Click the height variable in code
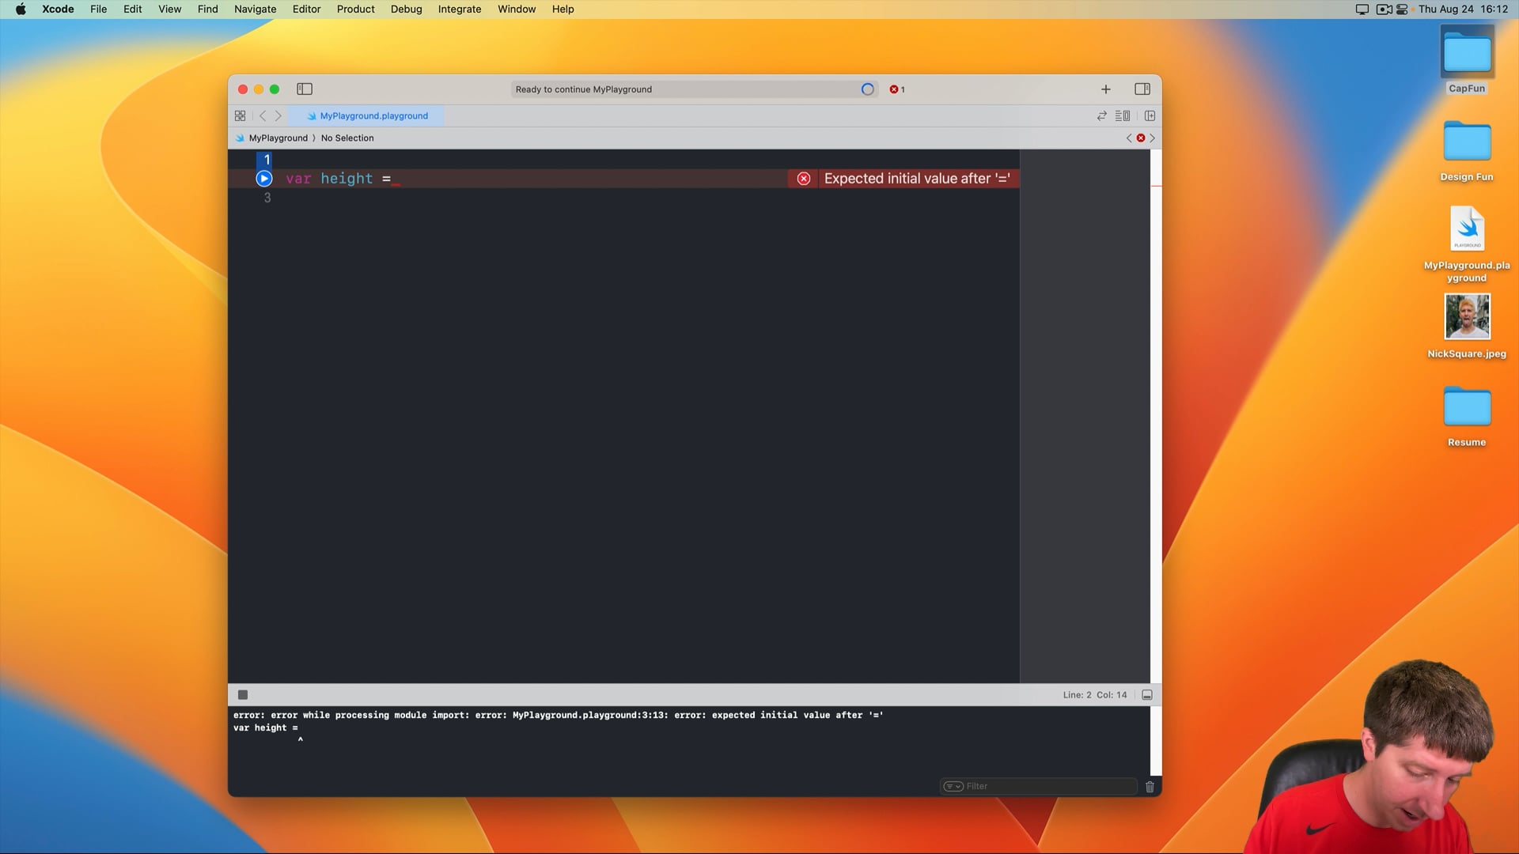Viewport: 1519px width, 854px height. pos(347,179)
